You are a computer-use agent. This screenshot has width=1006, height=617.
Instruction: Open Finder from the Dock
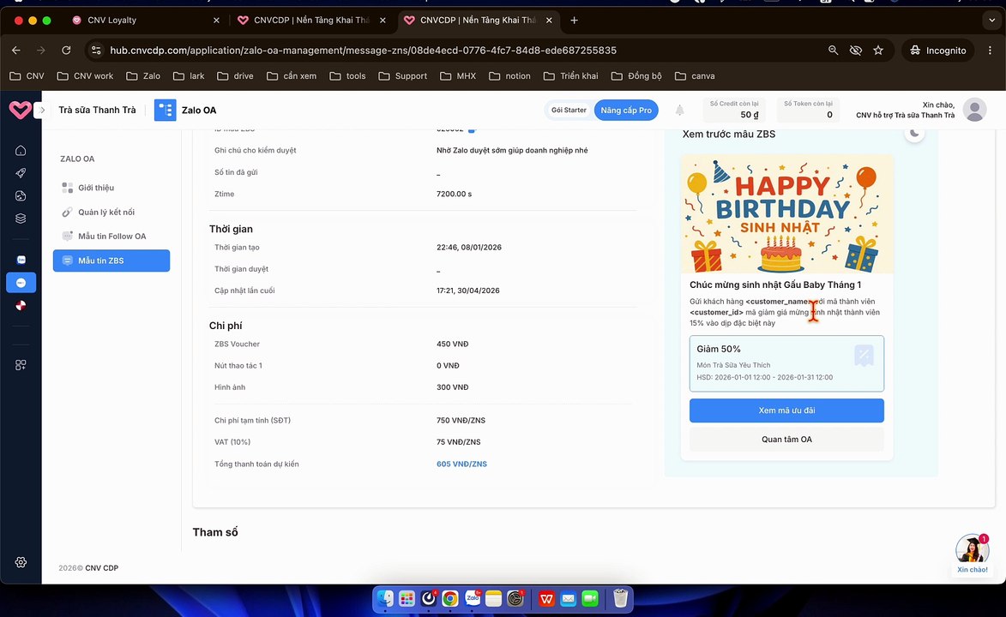pyautogui.click(x=385, y=599)
